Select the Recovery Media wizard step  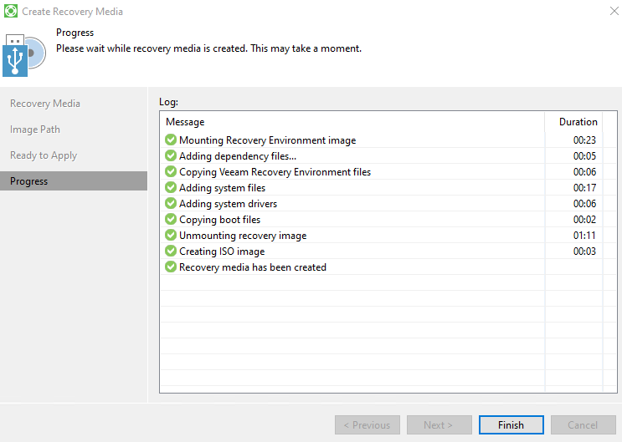coord(45,104)
